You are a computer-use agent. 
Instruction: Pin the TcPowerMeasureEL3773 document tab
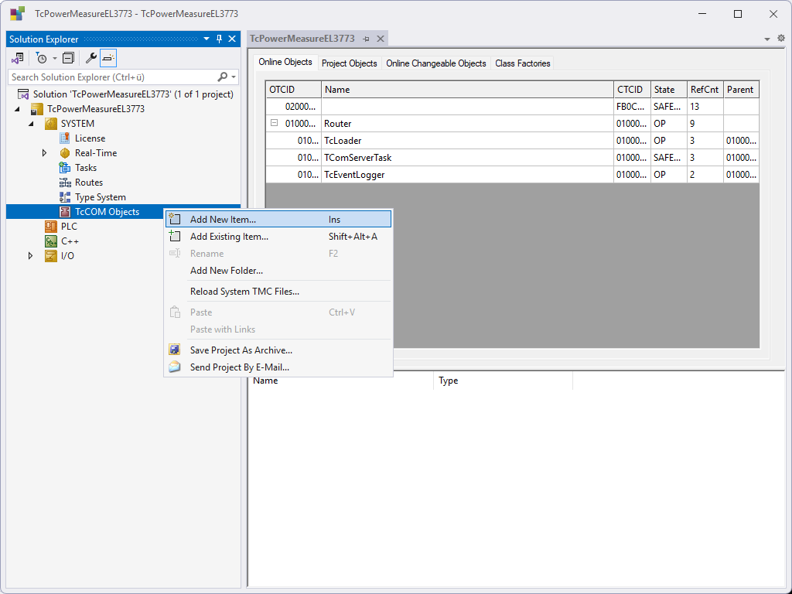[x=366, y=39]
